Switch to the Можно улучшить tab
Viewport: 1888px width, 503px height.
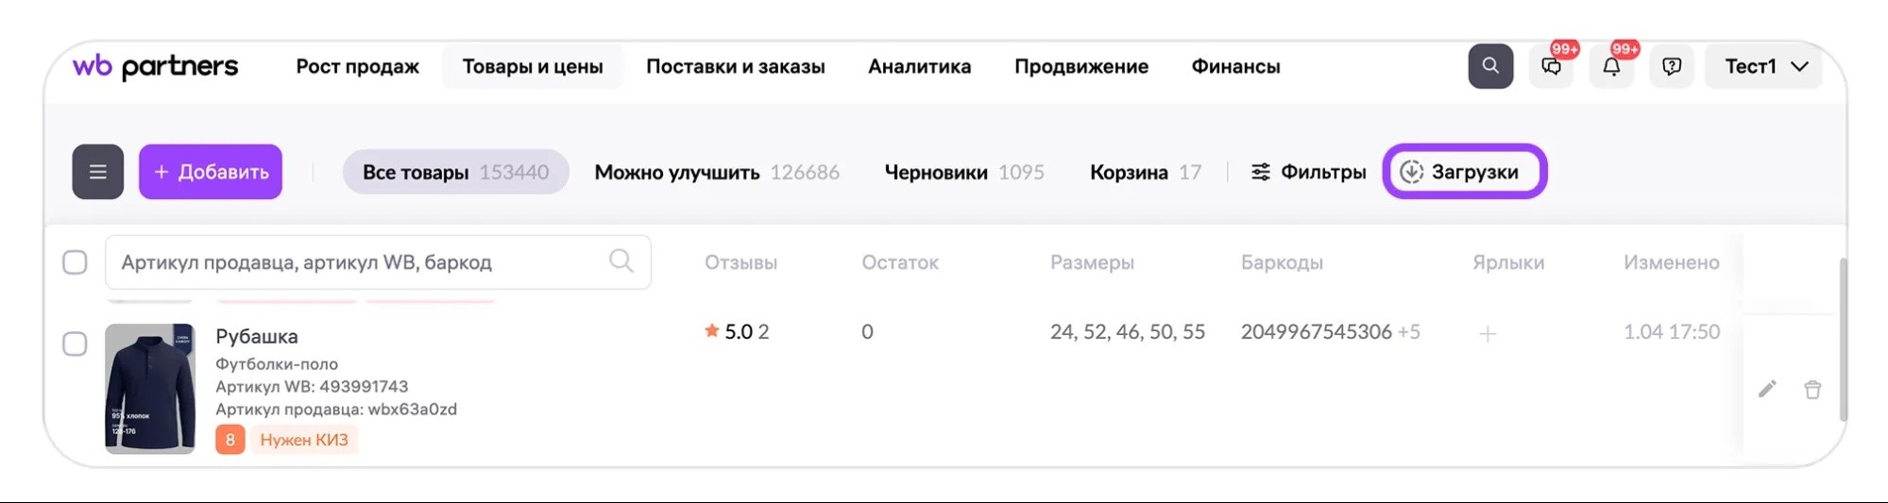(717, 172)
